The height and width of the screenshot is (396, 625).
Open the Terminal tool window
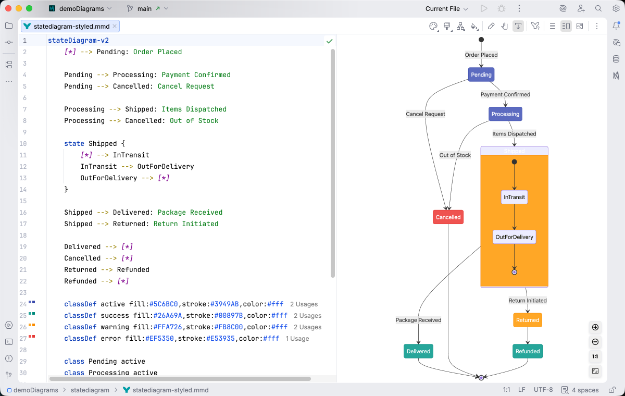pos(9,342)
